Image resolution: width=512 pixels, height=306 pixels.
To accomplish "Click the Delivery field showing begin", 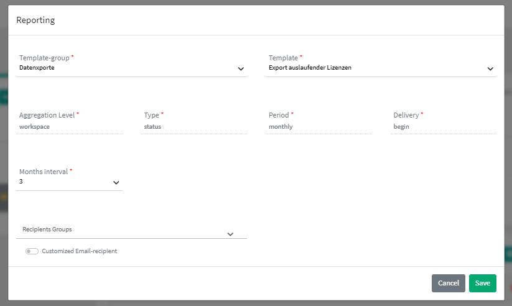I will click(x=443, y=126).
